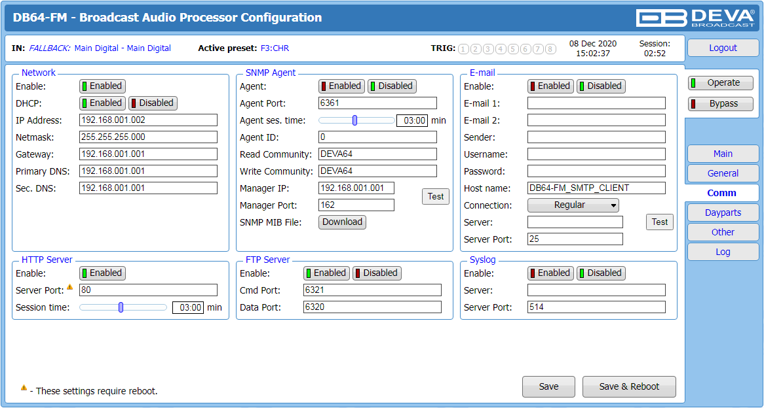Click trigger indicator 1
Screen dimensions: 764x408
463,48
